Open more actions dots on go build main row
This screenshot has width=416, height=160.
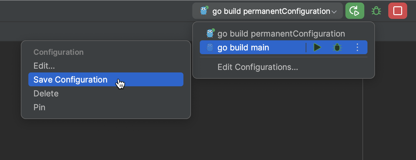click(357, 48)
